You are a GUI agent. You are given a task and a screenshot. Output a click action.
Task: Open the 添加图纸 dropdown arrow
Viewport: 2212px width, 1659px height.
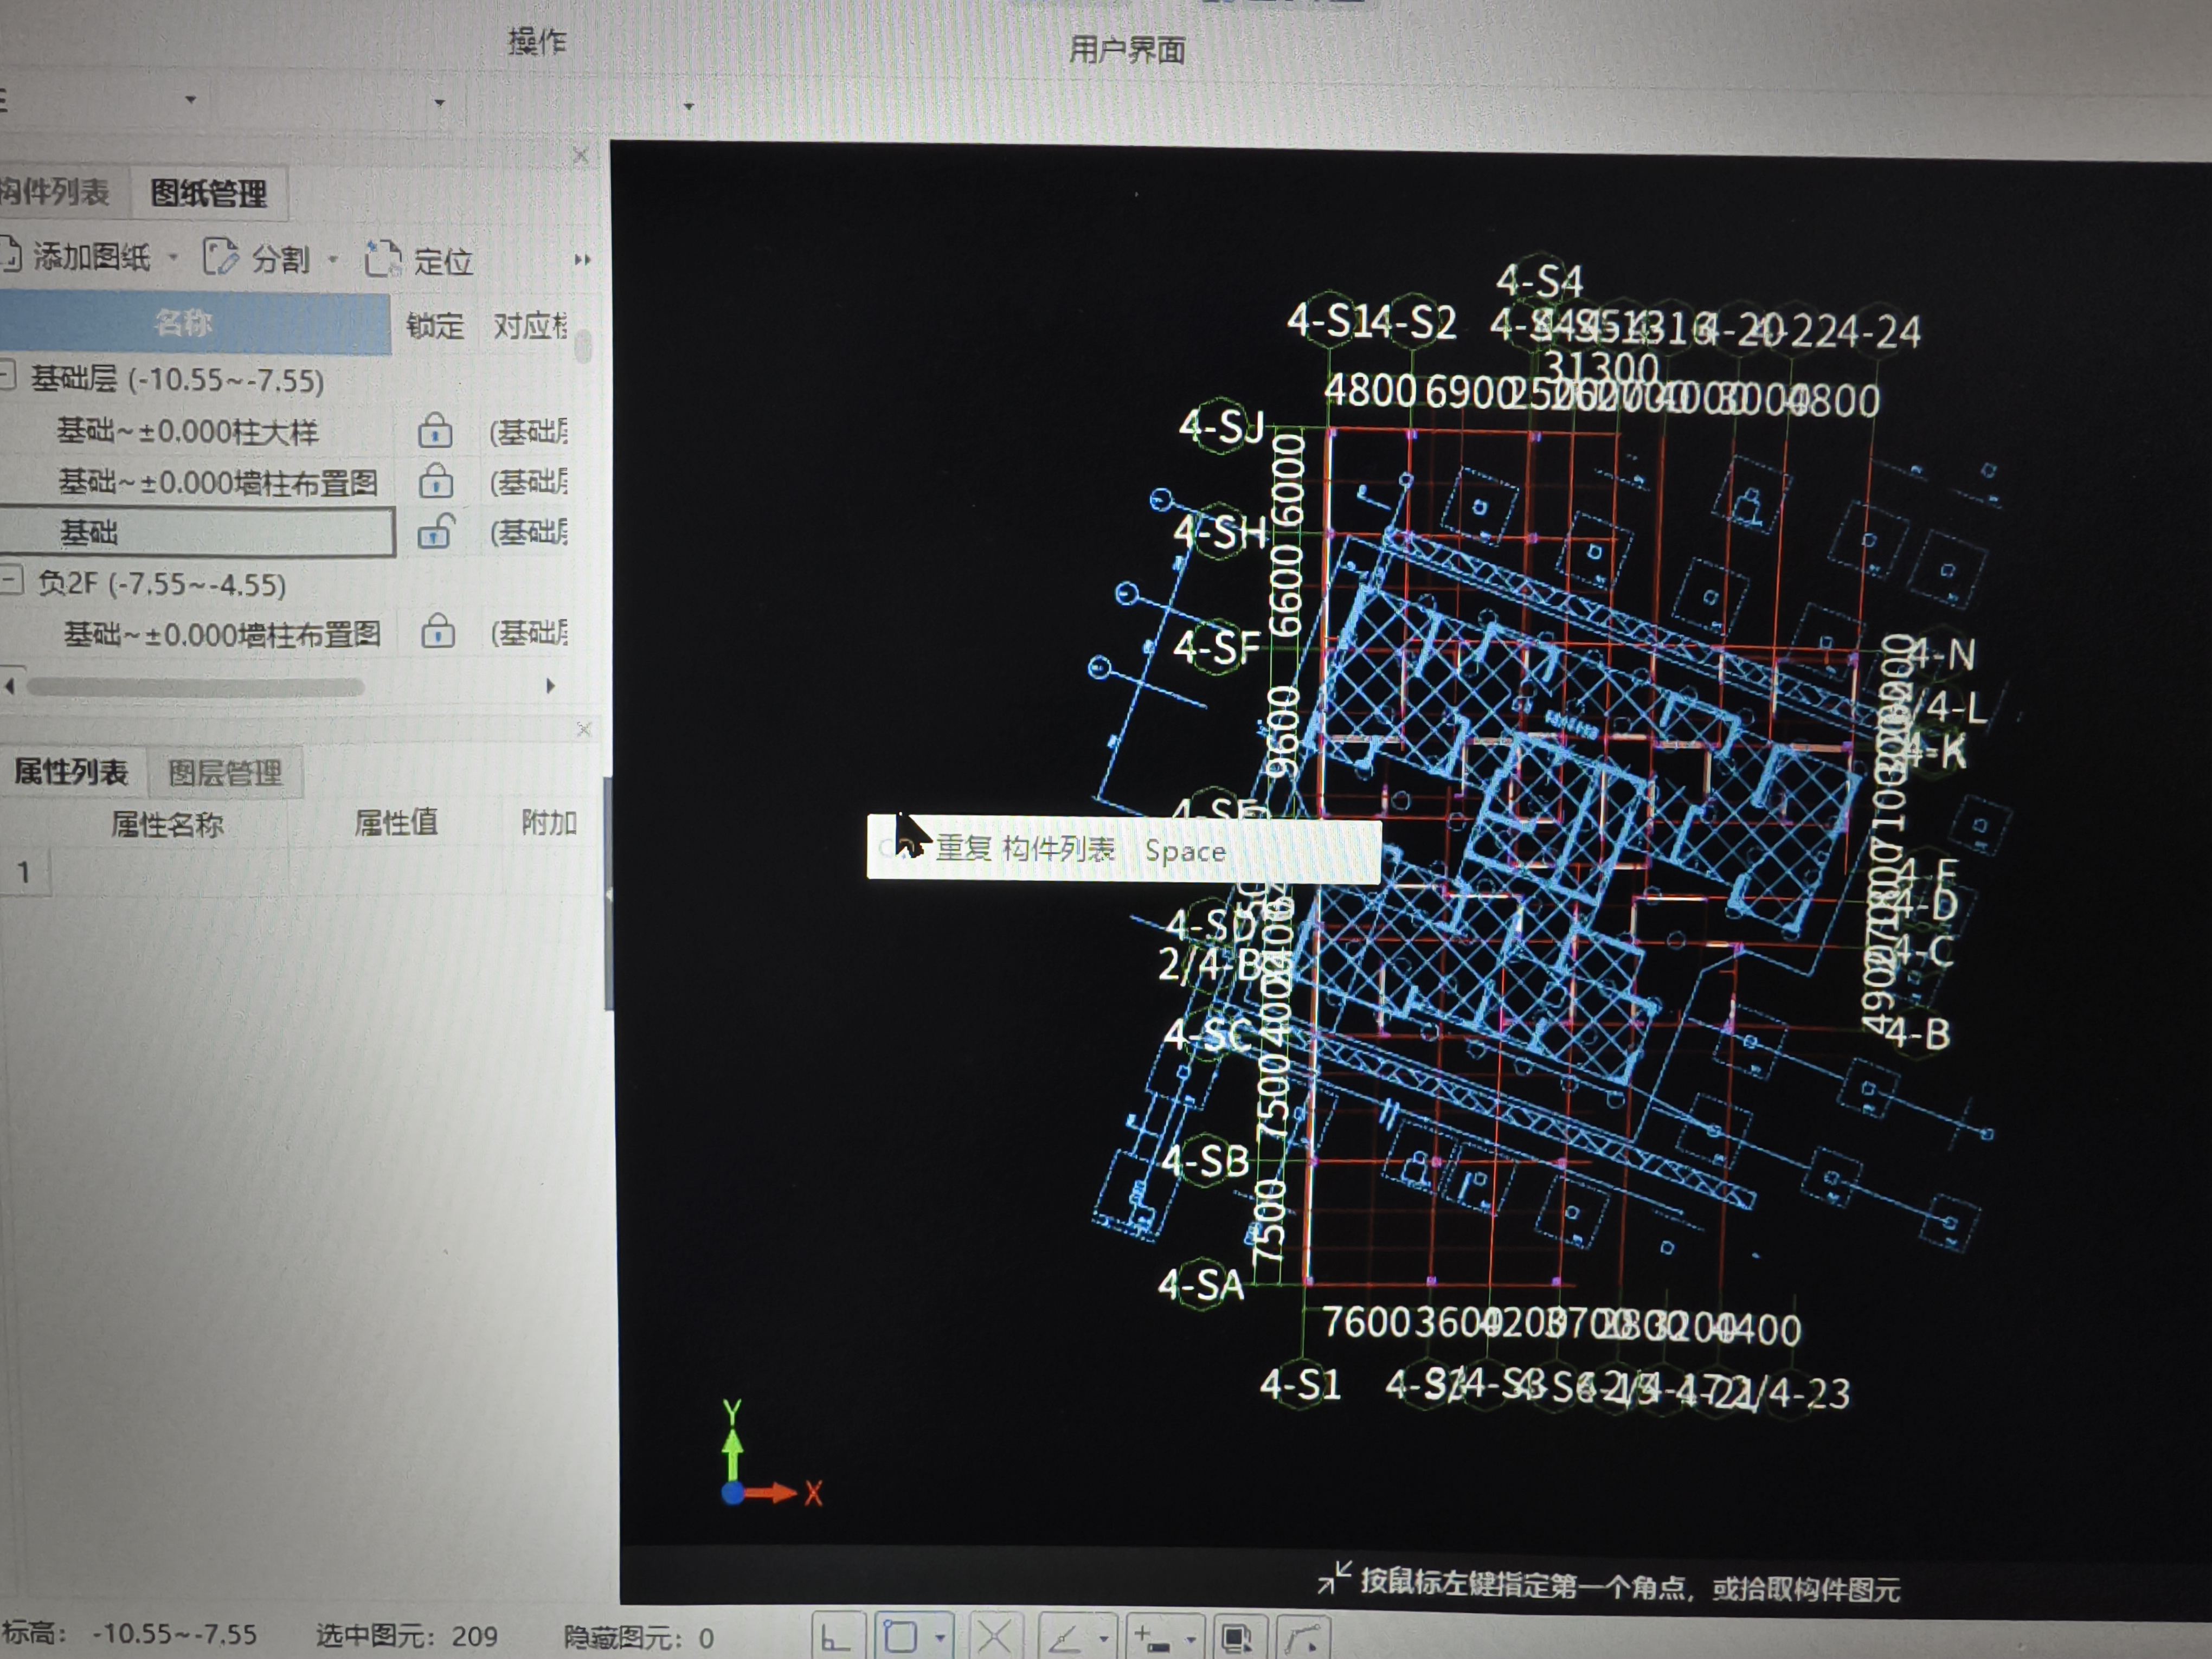click(x=174, y=258)
